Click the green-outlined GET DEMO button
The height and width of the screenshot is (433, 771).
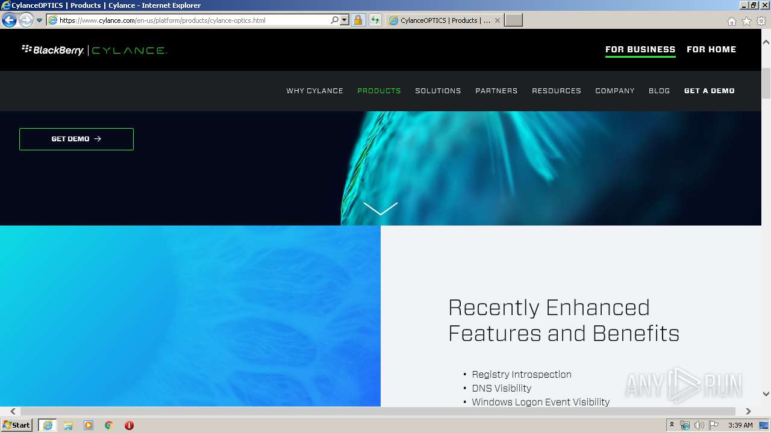pyautogui.click(x=76, y=139)
